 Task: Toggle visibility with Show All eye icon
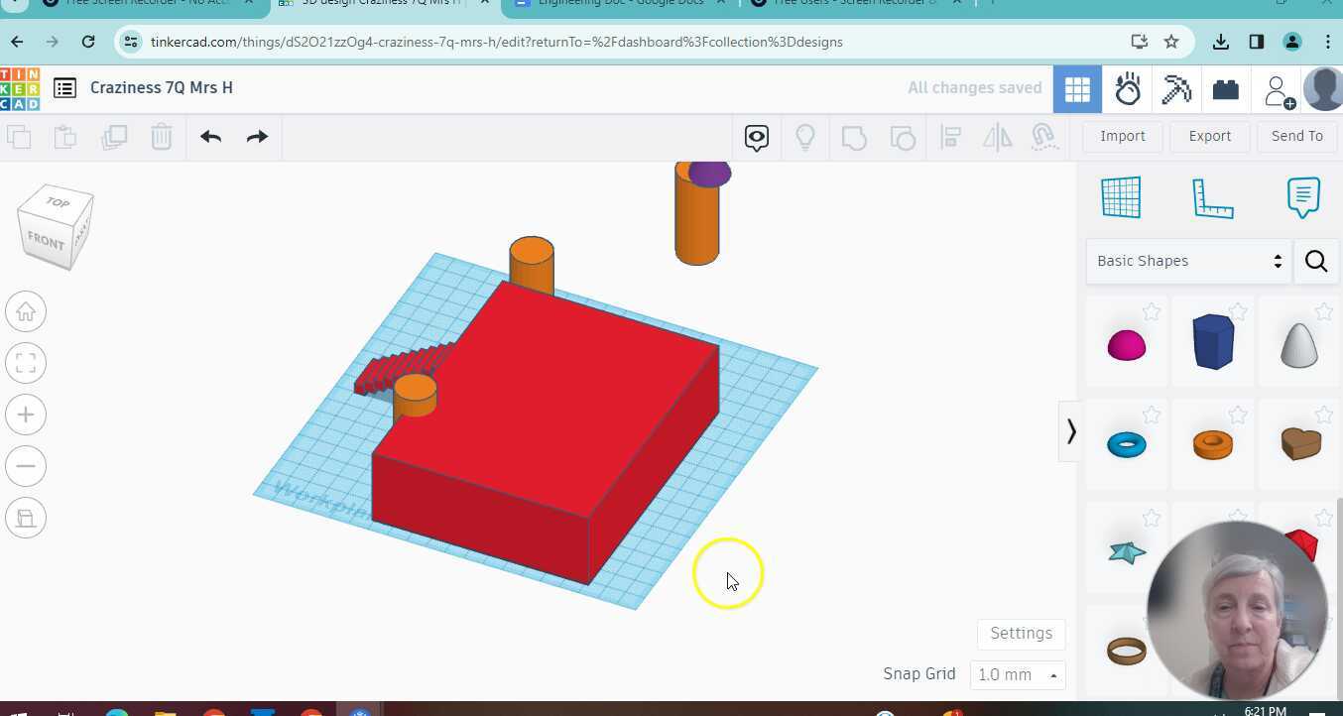756,137
